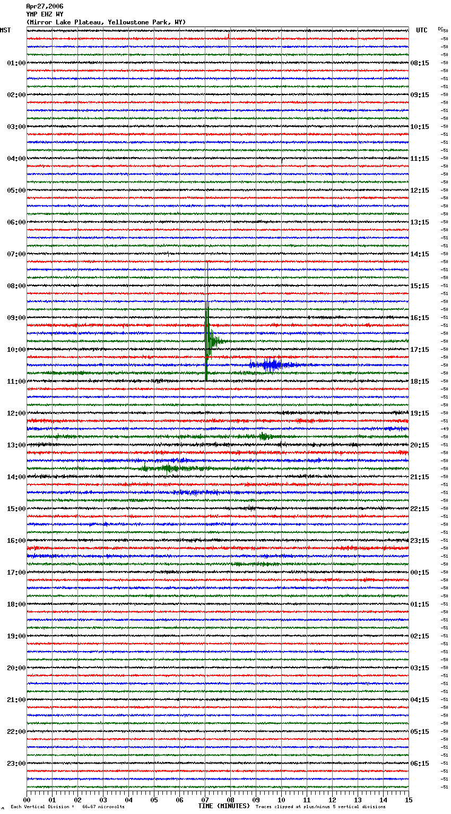This screenshot has height=814, width=451.
Task: Click the MST time zone label
Action: (5, 30)
